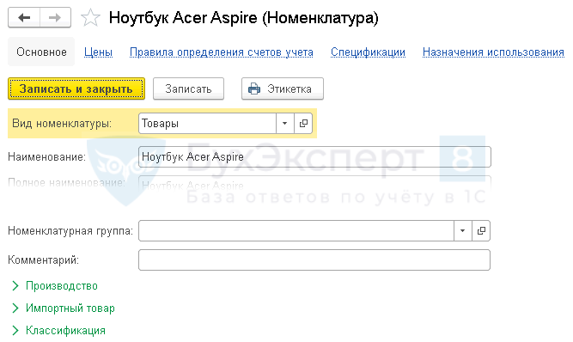Open the Вид номенклатуры element via open icon
The height and width of the screenshot is (342, 573).
(303, 124)
